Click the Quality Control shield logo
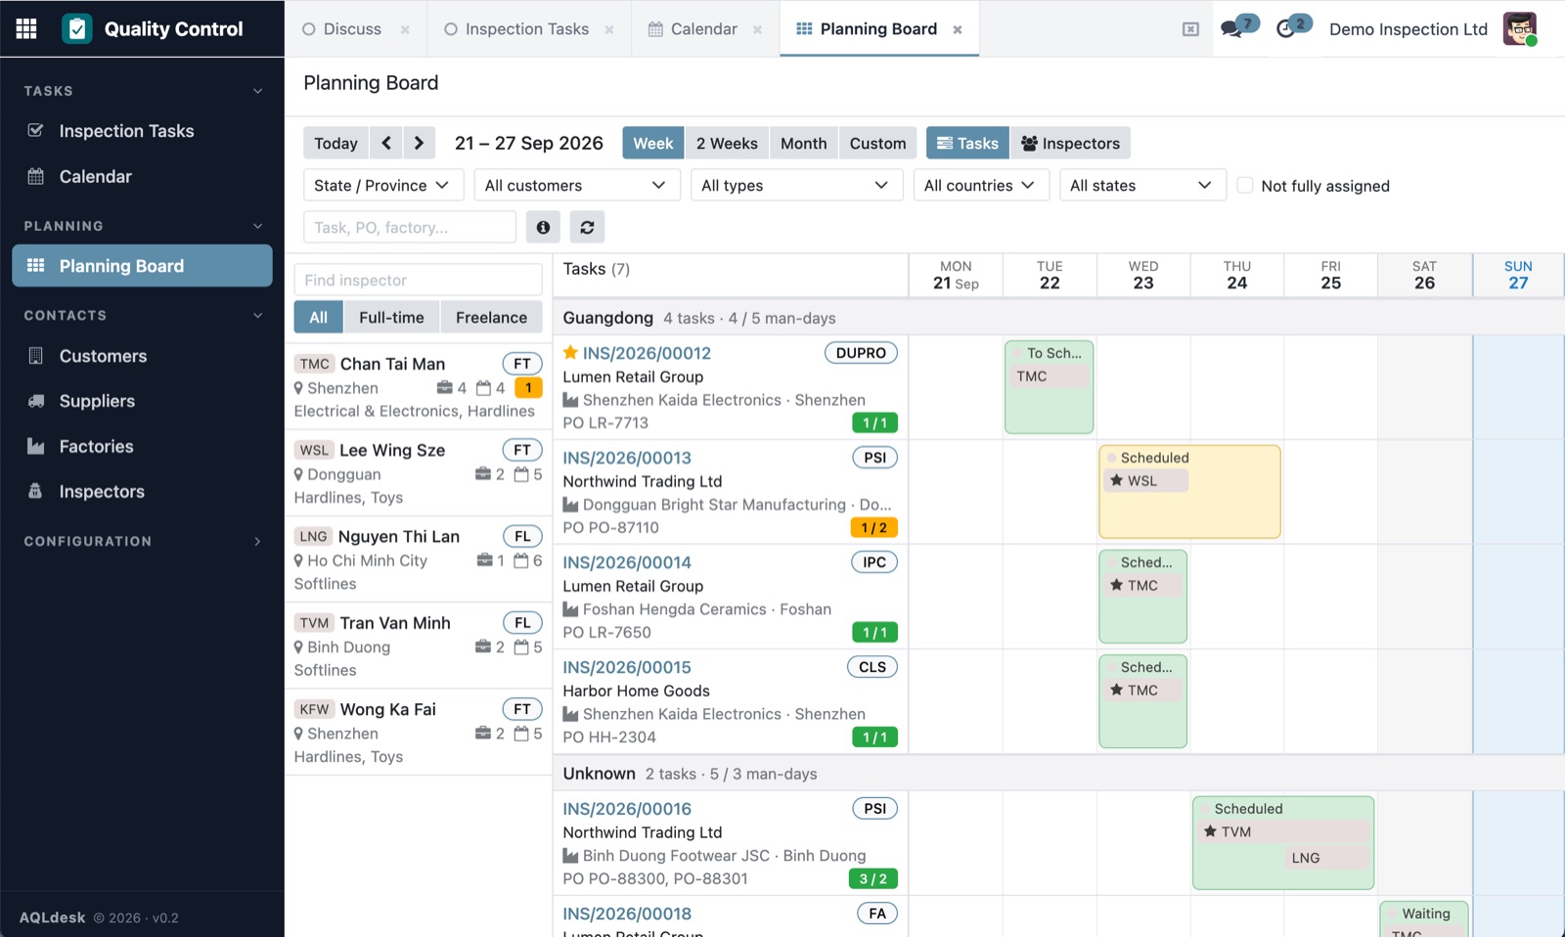The height and width of the screenshot is (937, 1565). click(77, 28)
